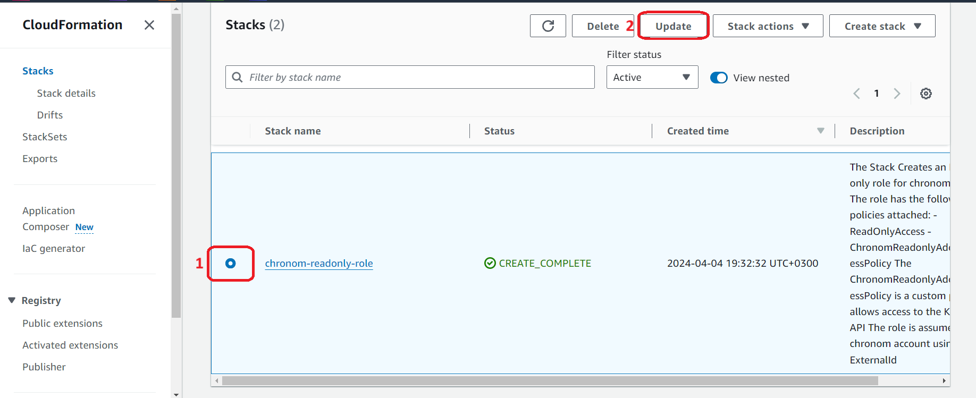
Task: Focus the Filter by stack name field
Action: (410, 77)
